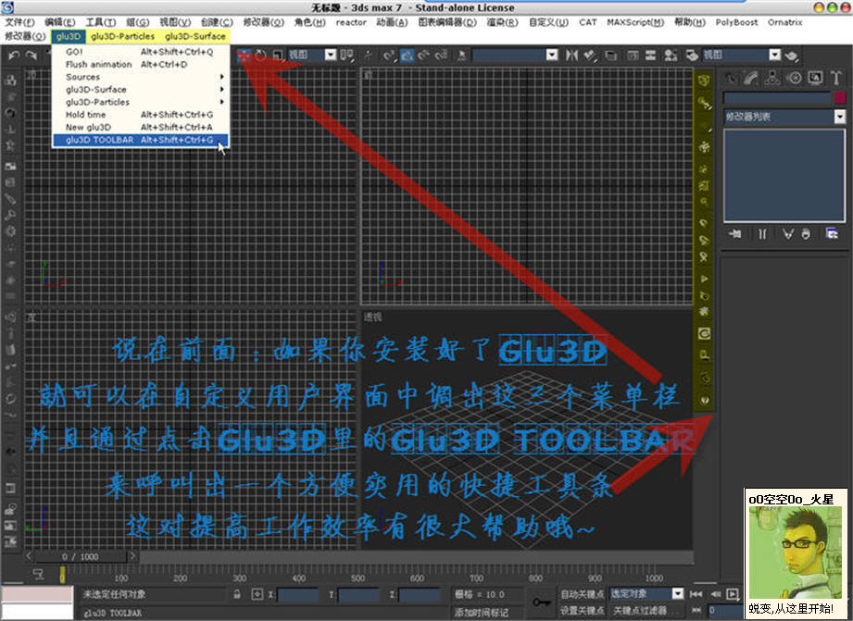Screen dimensions: 853x621
Task: Choose New glu3D menu entry
Action: tap(141, 127)
